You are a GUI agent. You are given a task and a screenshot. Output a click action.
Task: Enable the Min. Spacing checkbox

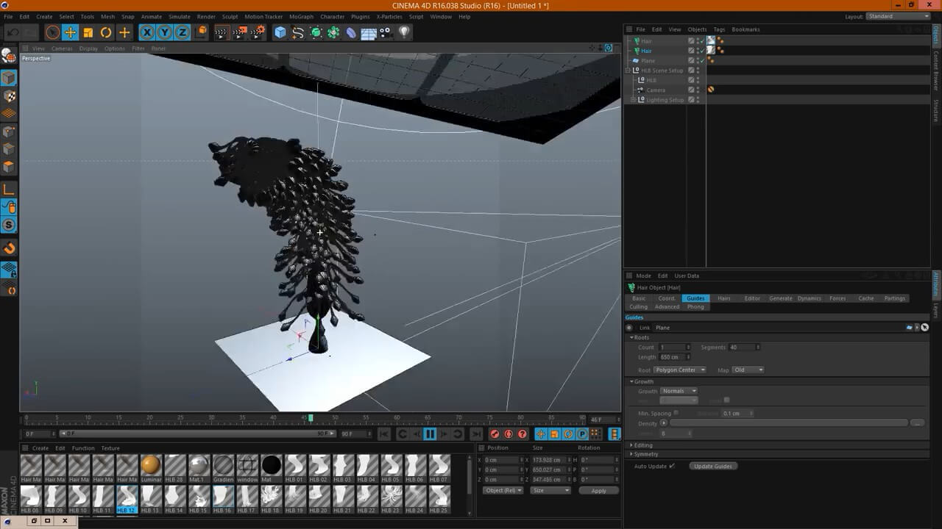(676, 413)
